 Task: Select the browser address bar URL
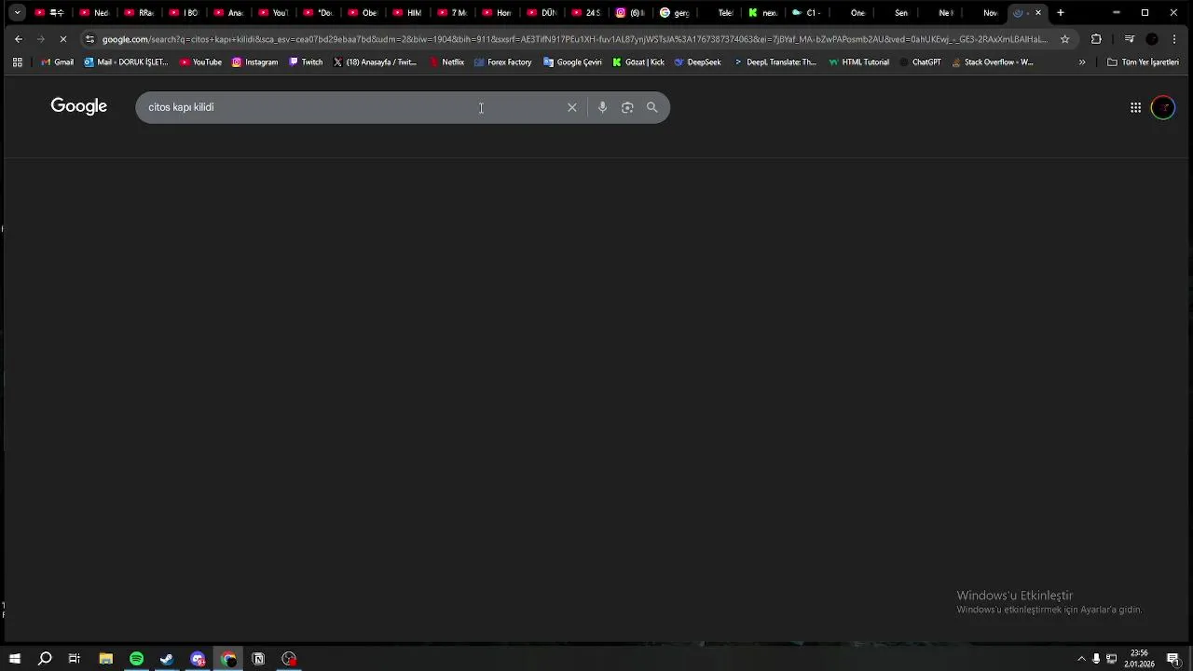(x=575, y=39)
